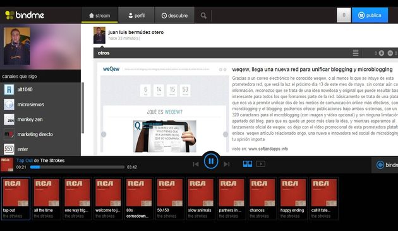Click the alt1040 channel icon
This screenshot has height=231, width=398.
[9, 89]
